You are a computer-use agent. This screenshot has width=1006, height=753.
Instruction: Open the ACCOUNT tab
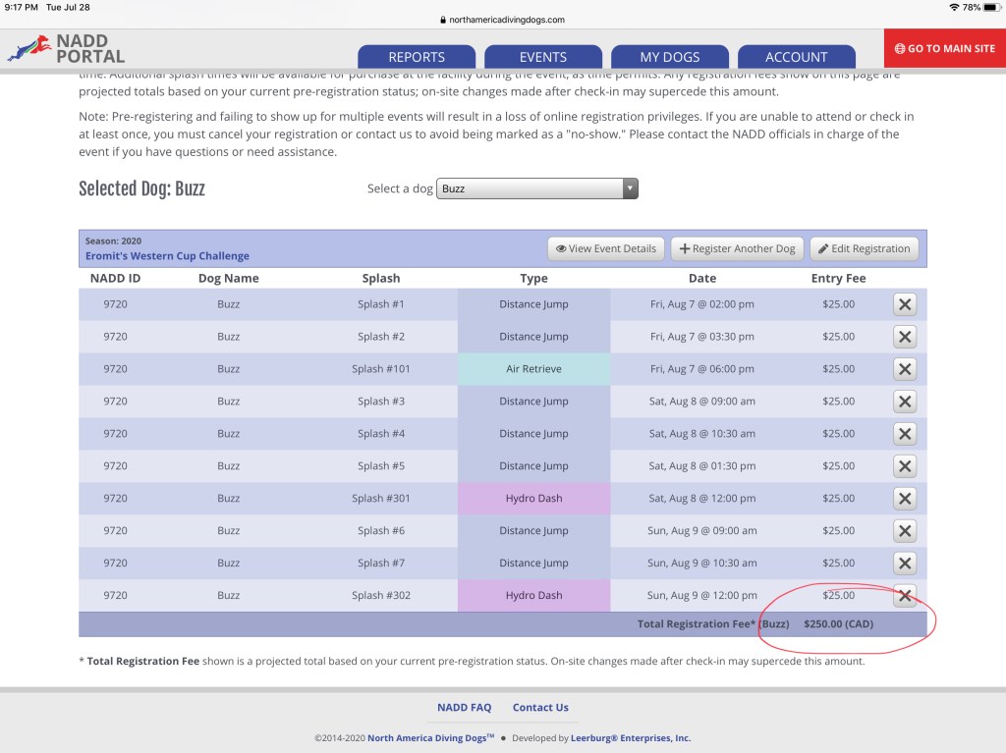click(x=796, y=57)
